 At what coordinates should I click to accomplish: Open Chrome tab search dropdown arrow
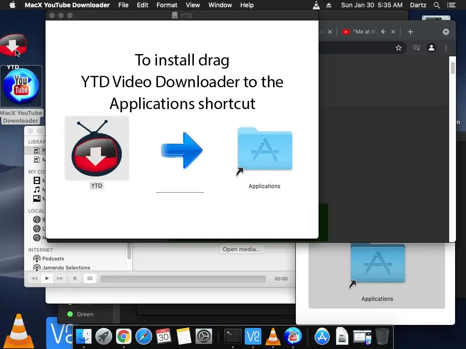(446, 32)
